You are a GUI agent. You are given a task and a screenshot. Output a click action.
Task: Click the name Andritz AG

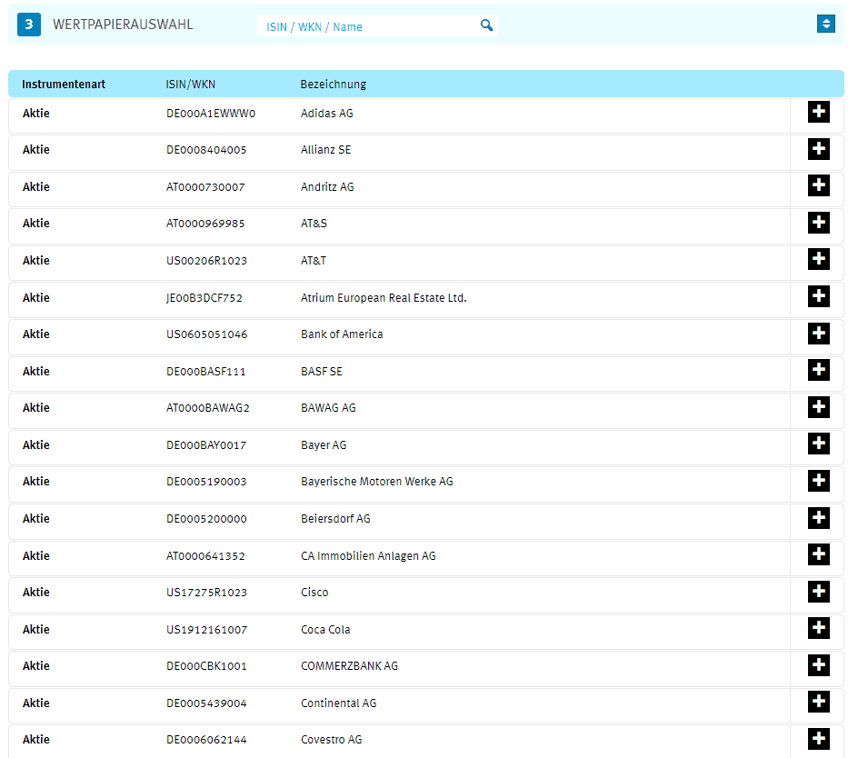[x=327, y=187]
